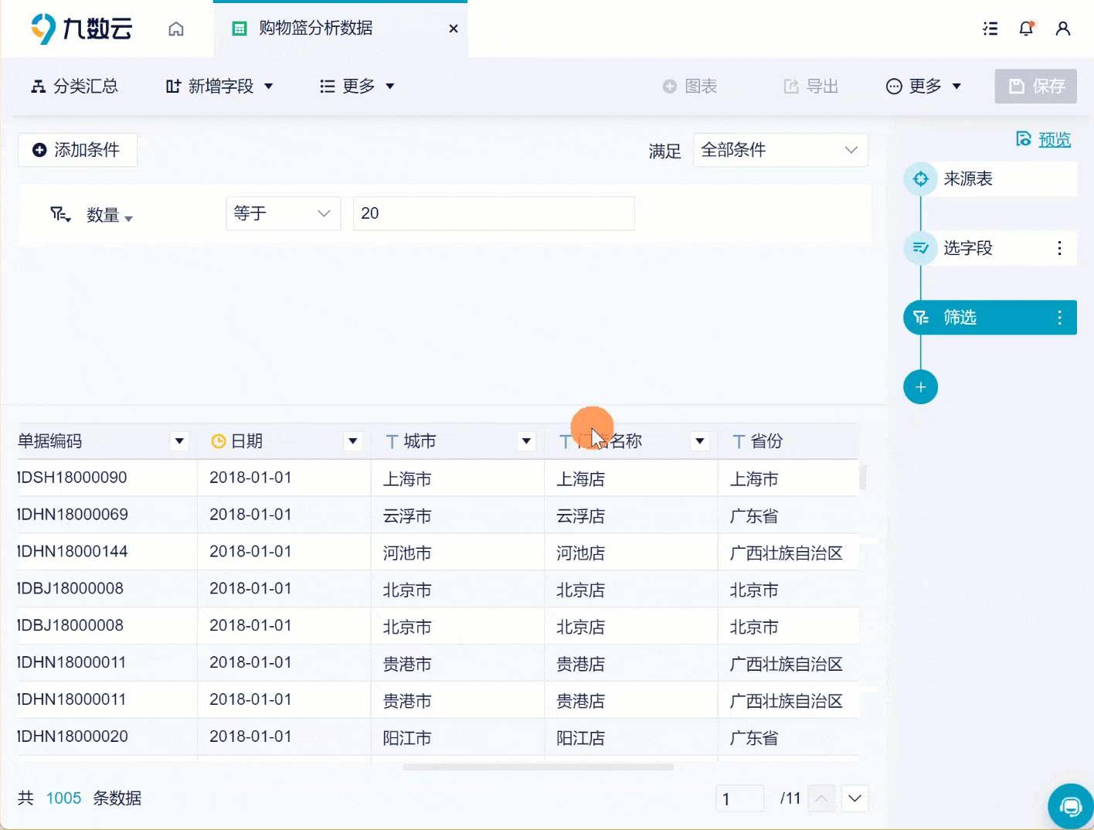Screen dimensions: 1094x830
Task: Click the home icon beside the logo
Action: point(175,28)
